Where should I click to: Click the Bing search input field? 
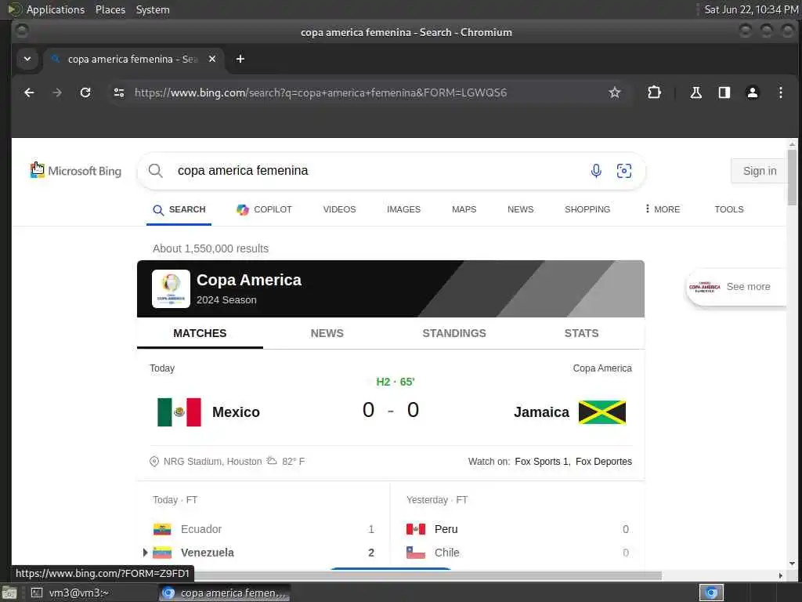point(378,170)
